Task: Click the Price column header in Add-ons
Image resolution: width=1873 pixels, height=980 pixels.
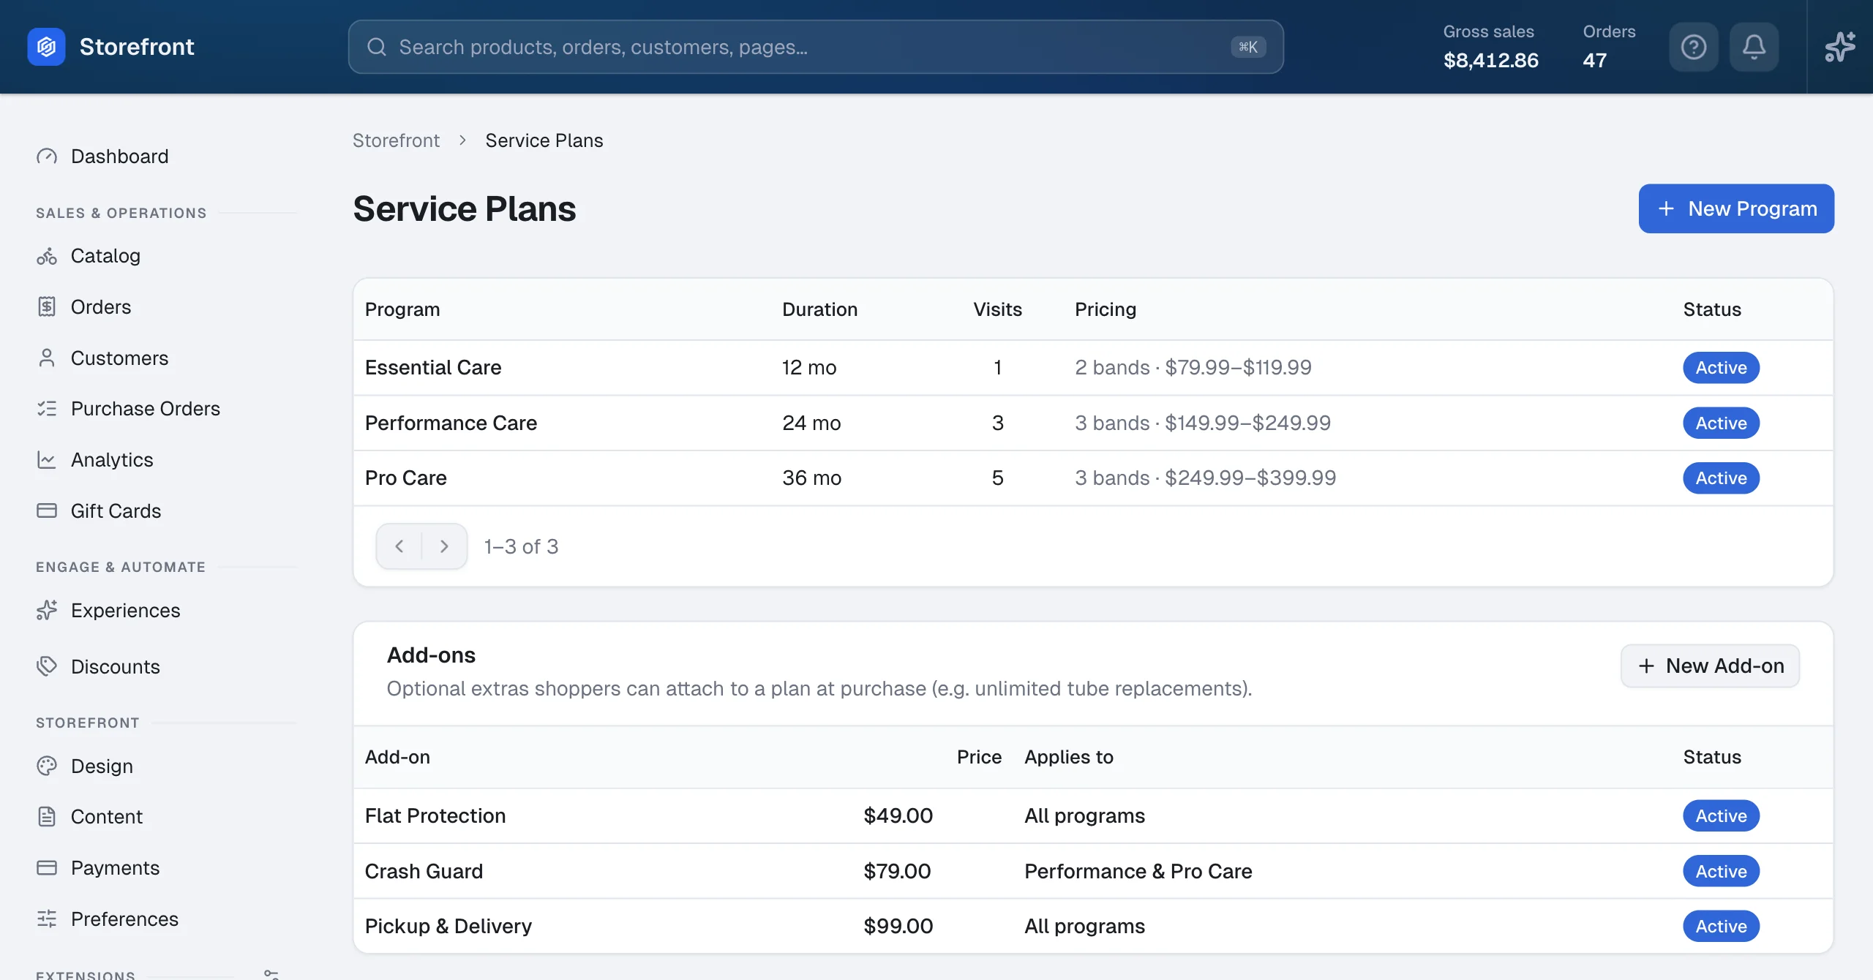Action: coord(979,757)
